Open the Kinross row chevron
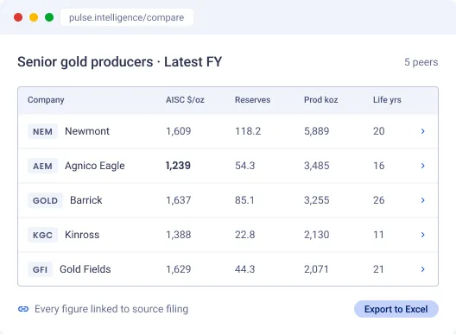456x334 pixels. tap(422, 235)
